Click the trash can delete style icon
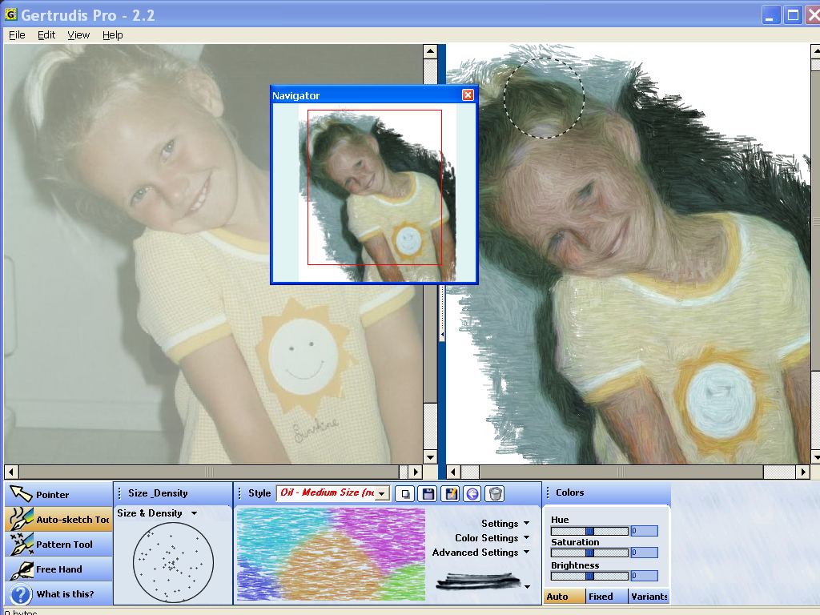Screen dimensions: 820x615 [x=496, y=493]
